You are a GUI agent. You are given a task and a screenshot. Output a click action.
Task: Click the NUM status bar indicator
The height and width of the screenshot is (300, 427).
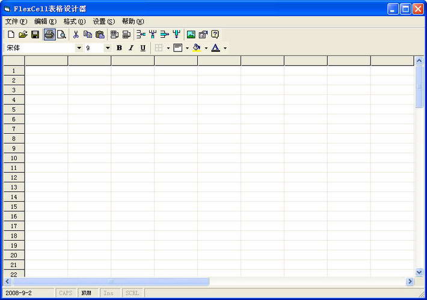click(87, 293)
